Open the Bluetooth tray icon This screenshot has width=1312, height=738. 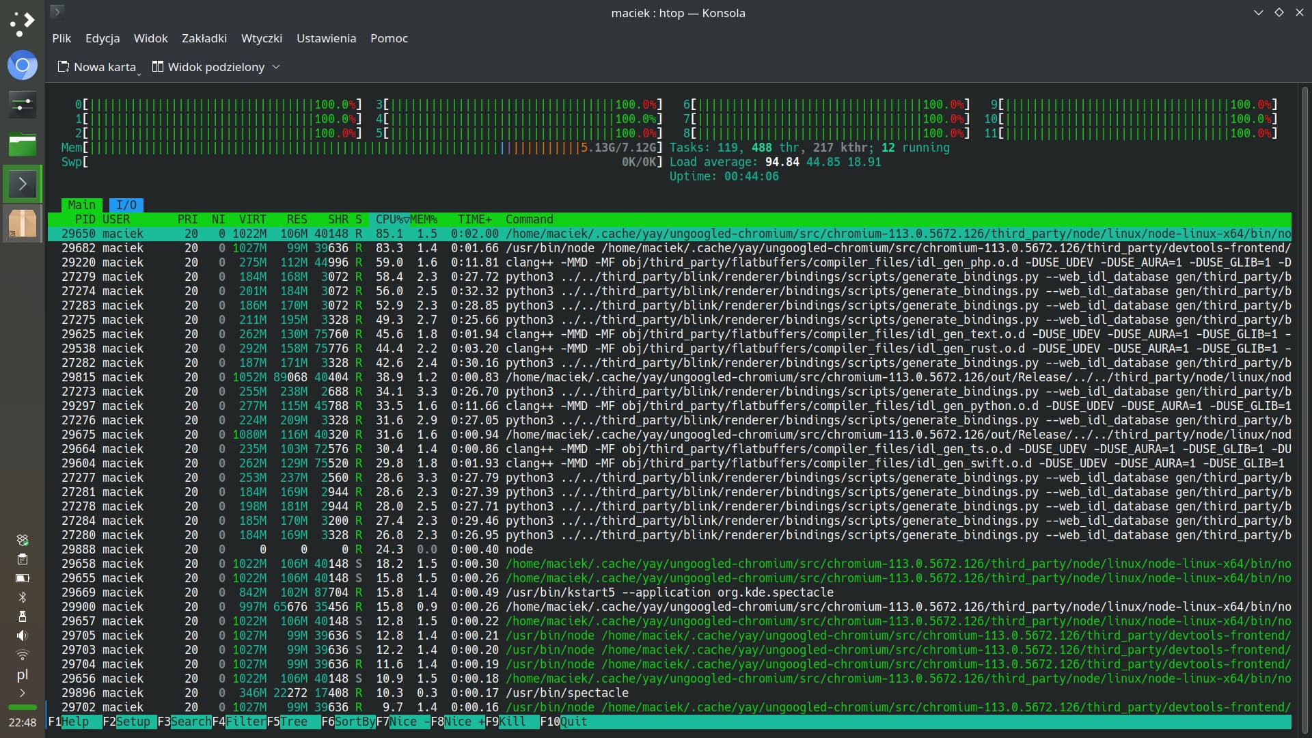[x=22, y=597]
